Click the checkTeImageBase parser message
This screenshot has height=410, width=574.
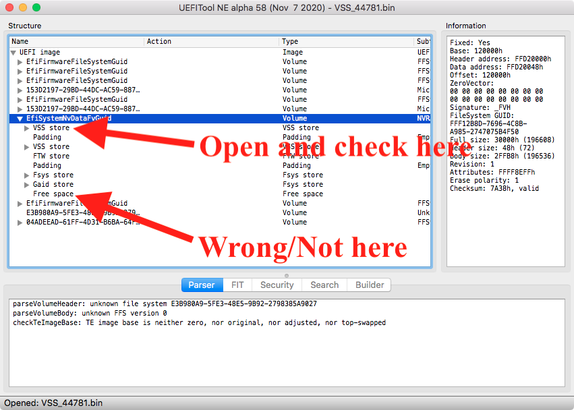pyautogui.click(x=199, y=322)
